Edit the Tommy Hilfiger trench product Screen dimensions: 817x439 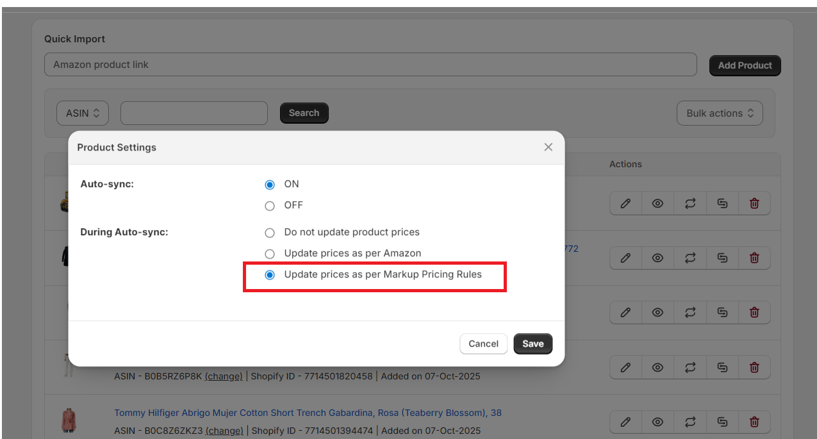[x=625, y=422]
